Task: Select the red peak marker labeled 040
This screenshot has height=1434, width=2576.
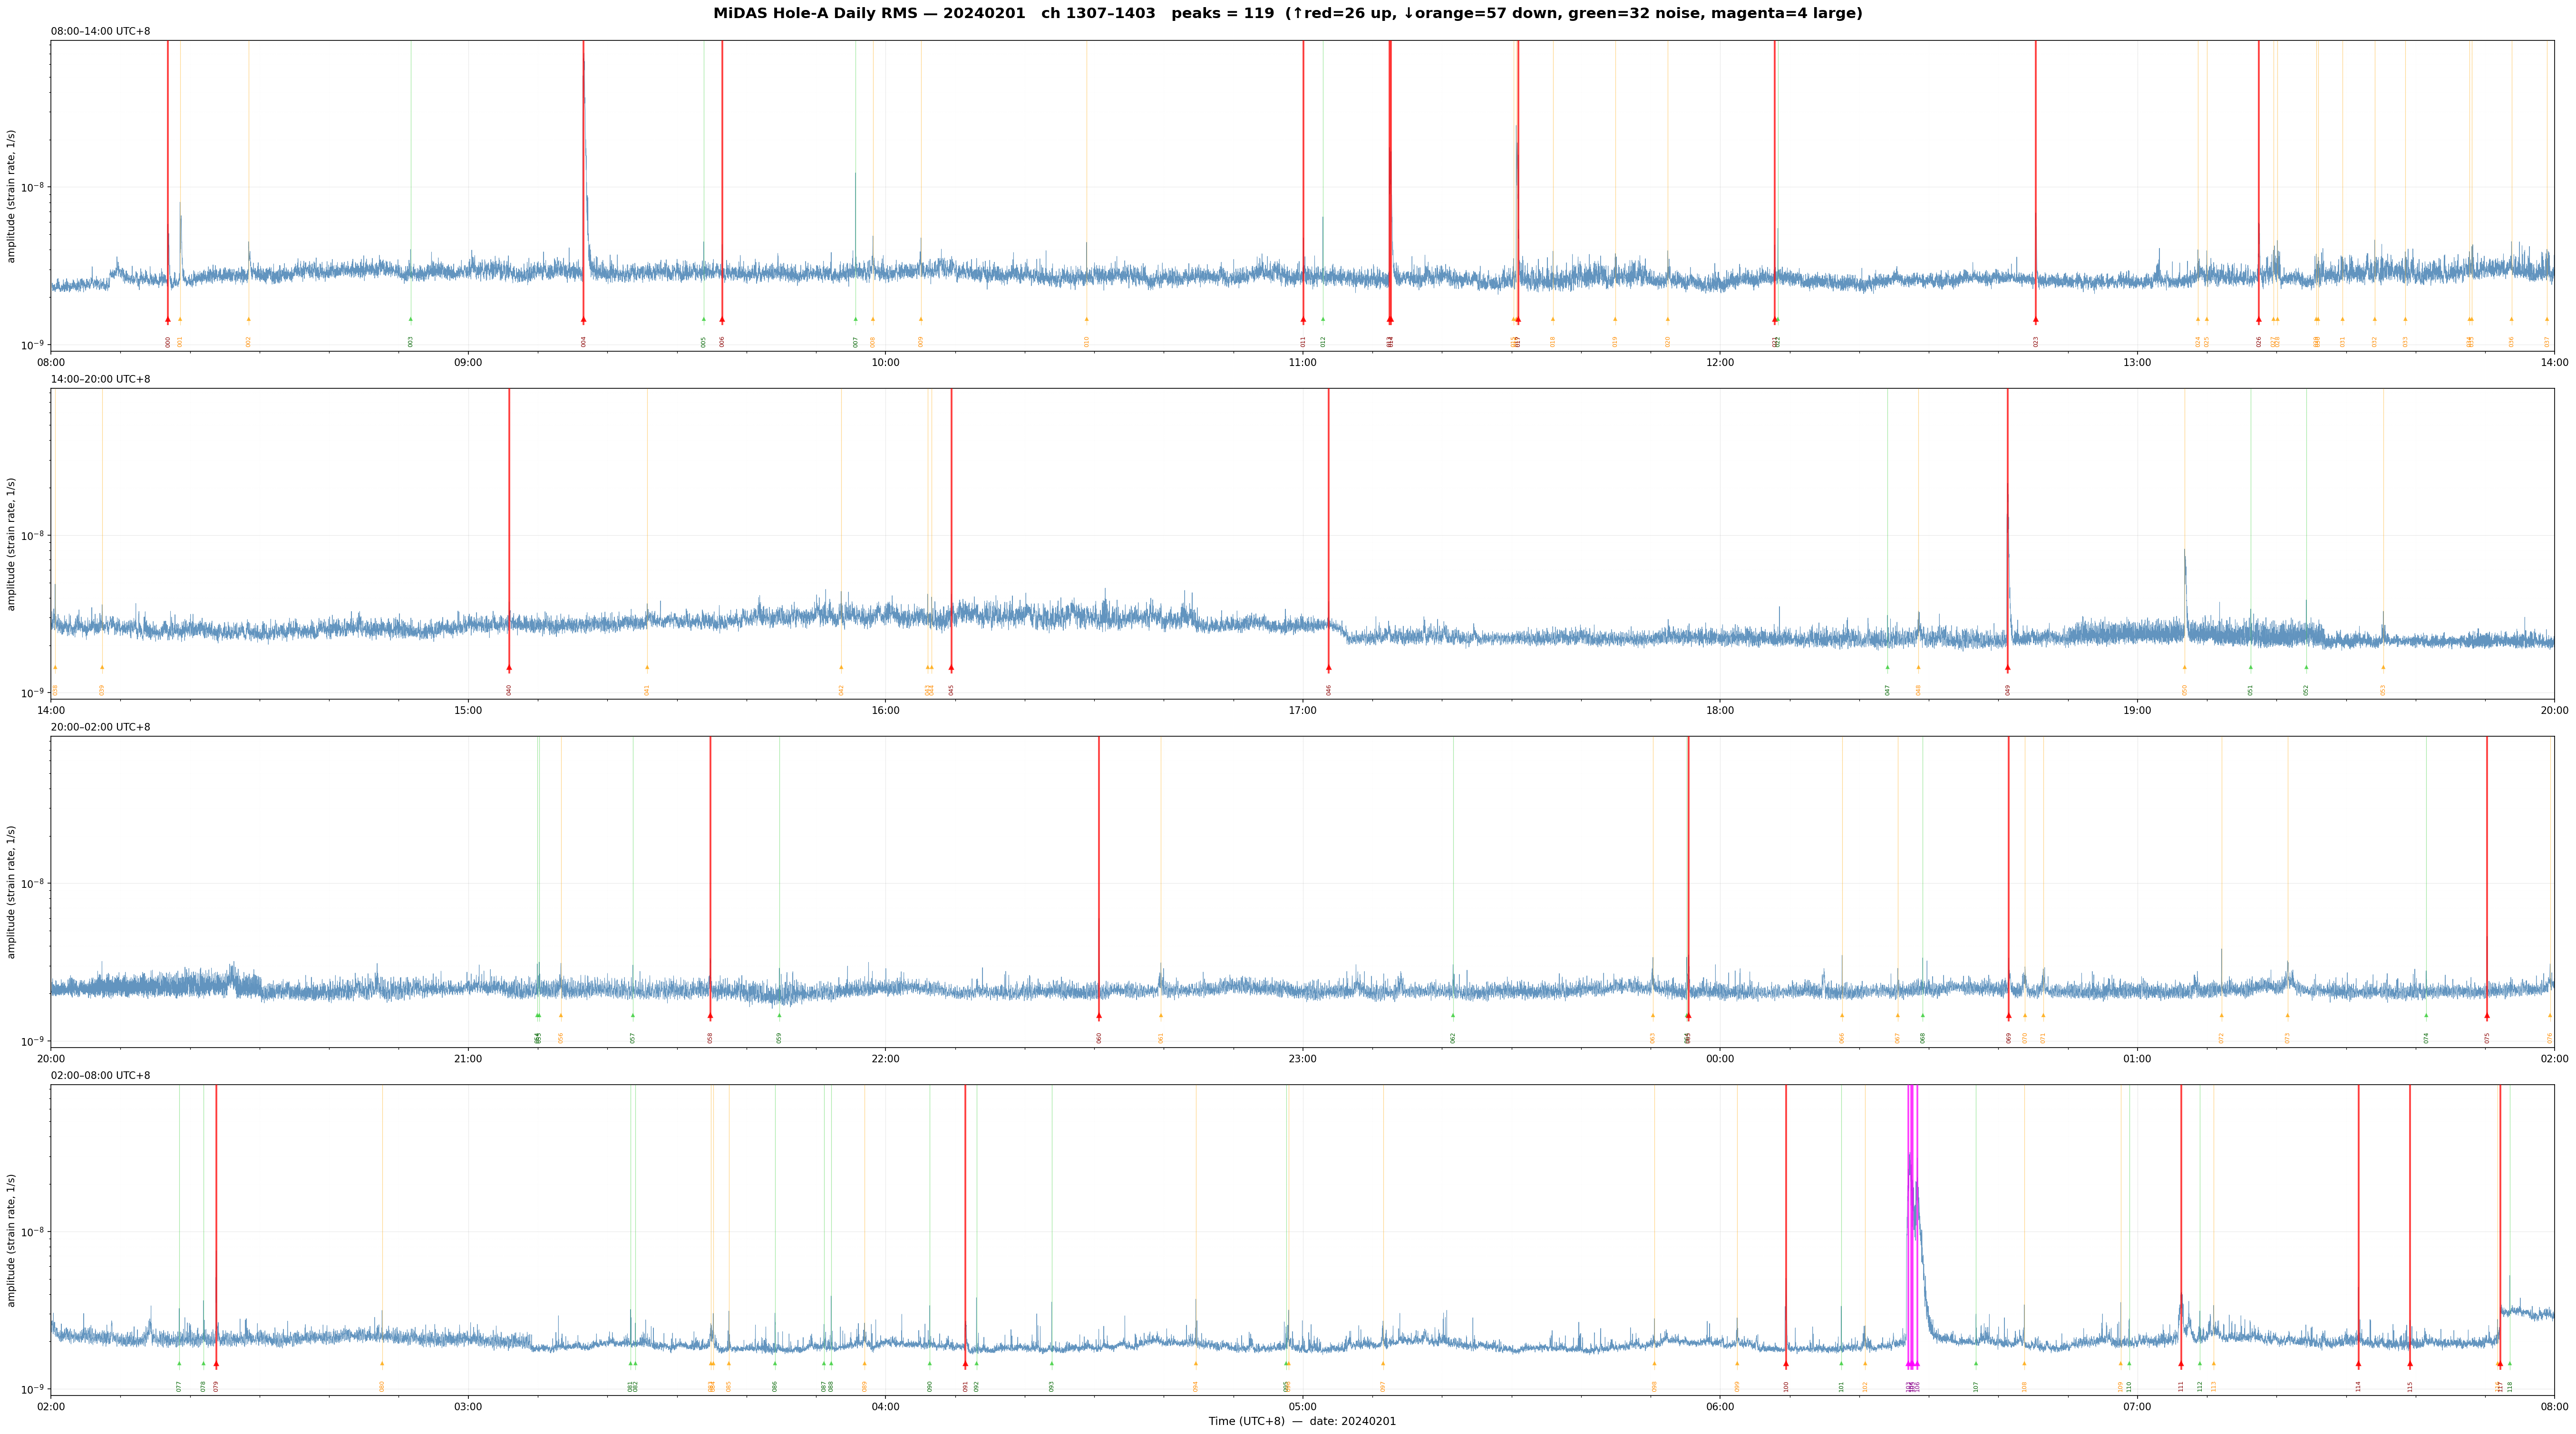Action: [509, 667]
